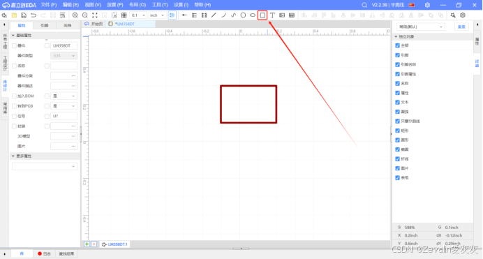Open the dropdown under 更多属性

point(45,166)
